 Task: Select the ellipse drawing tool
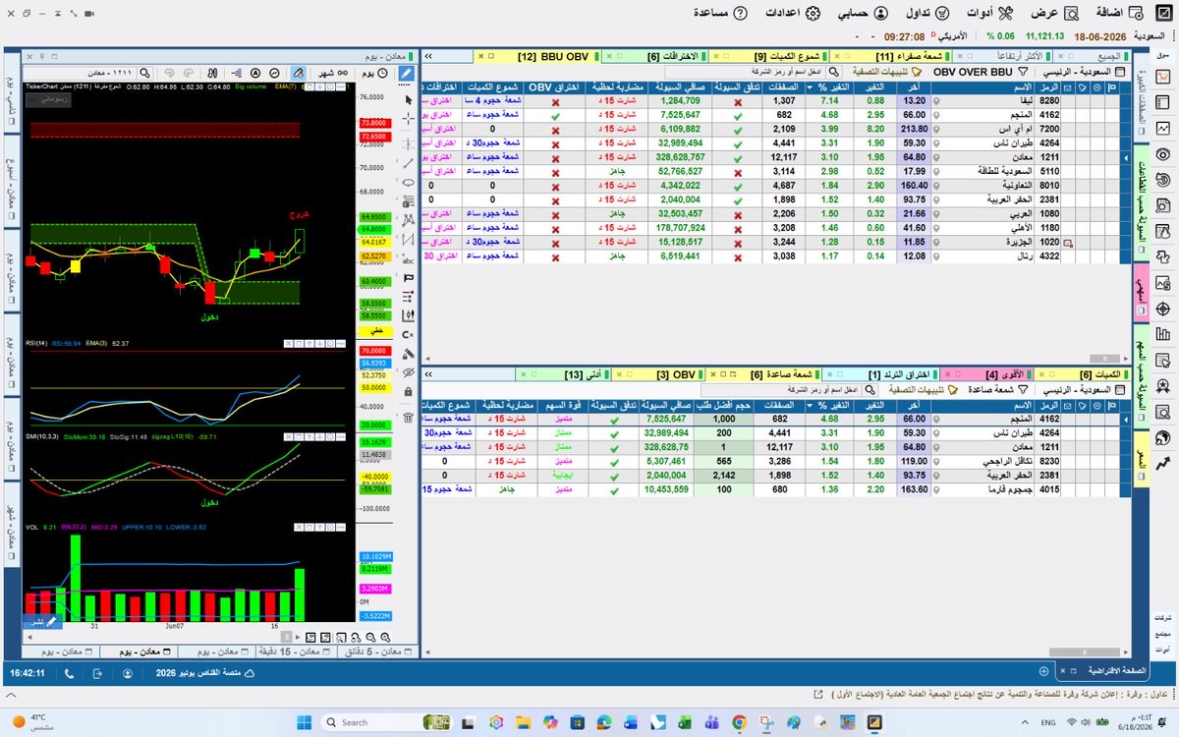pyautogui.click(x=409, y=182)
